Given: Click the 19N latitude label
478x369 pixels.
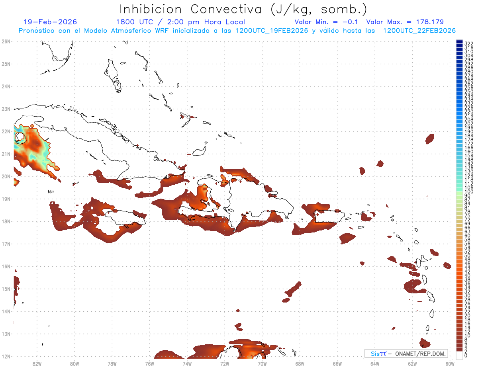Looking at the screenshot, I should [6, 199].
